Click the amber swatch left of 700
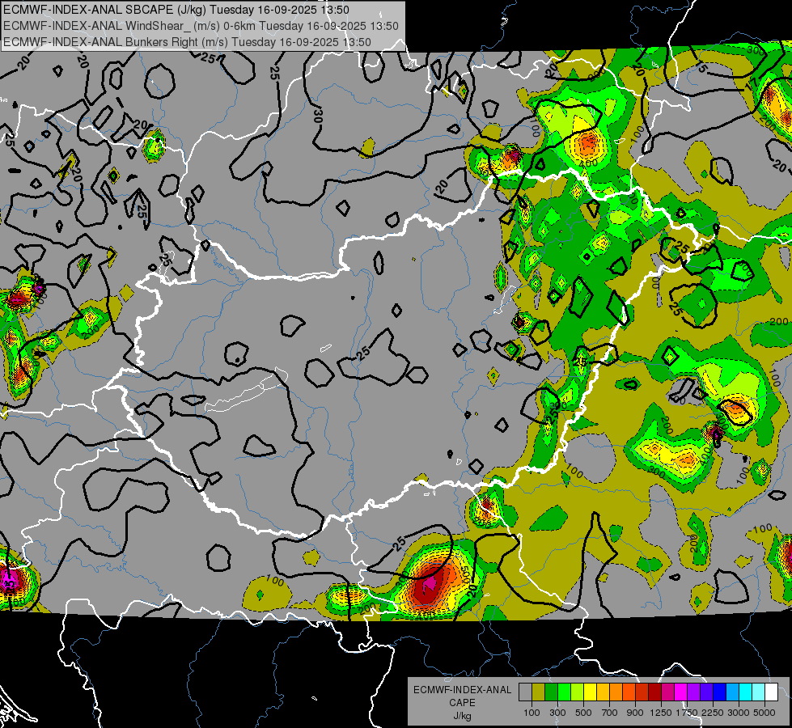This screenshot has height=728, width=792. tap(603, 692)
